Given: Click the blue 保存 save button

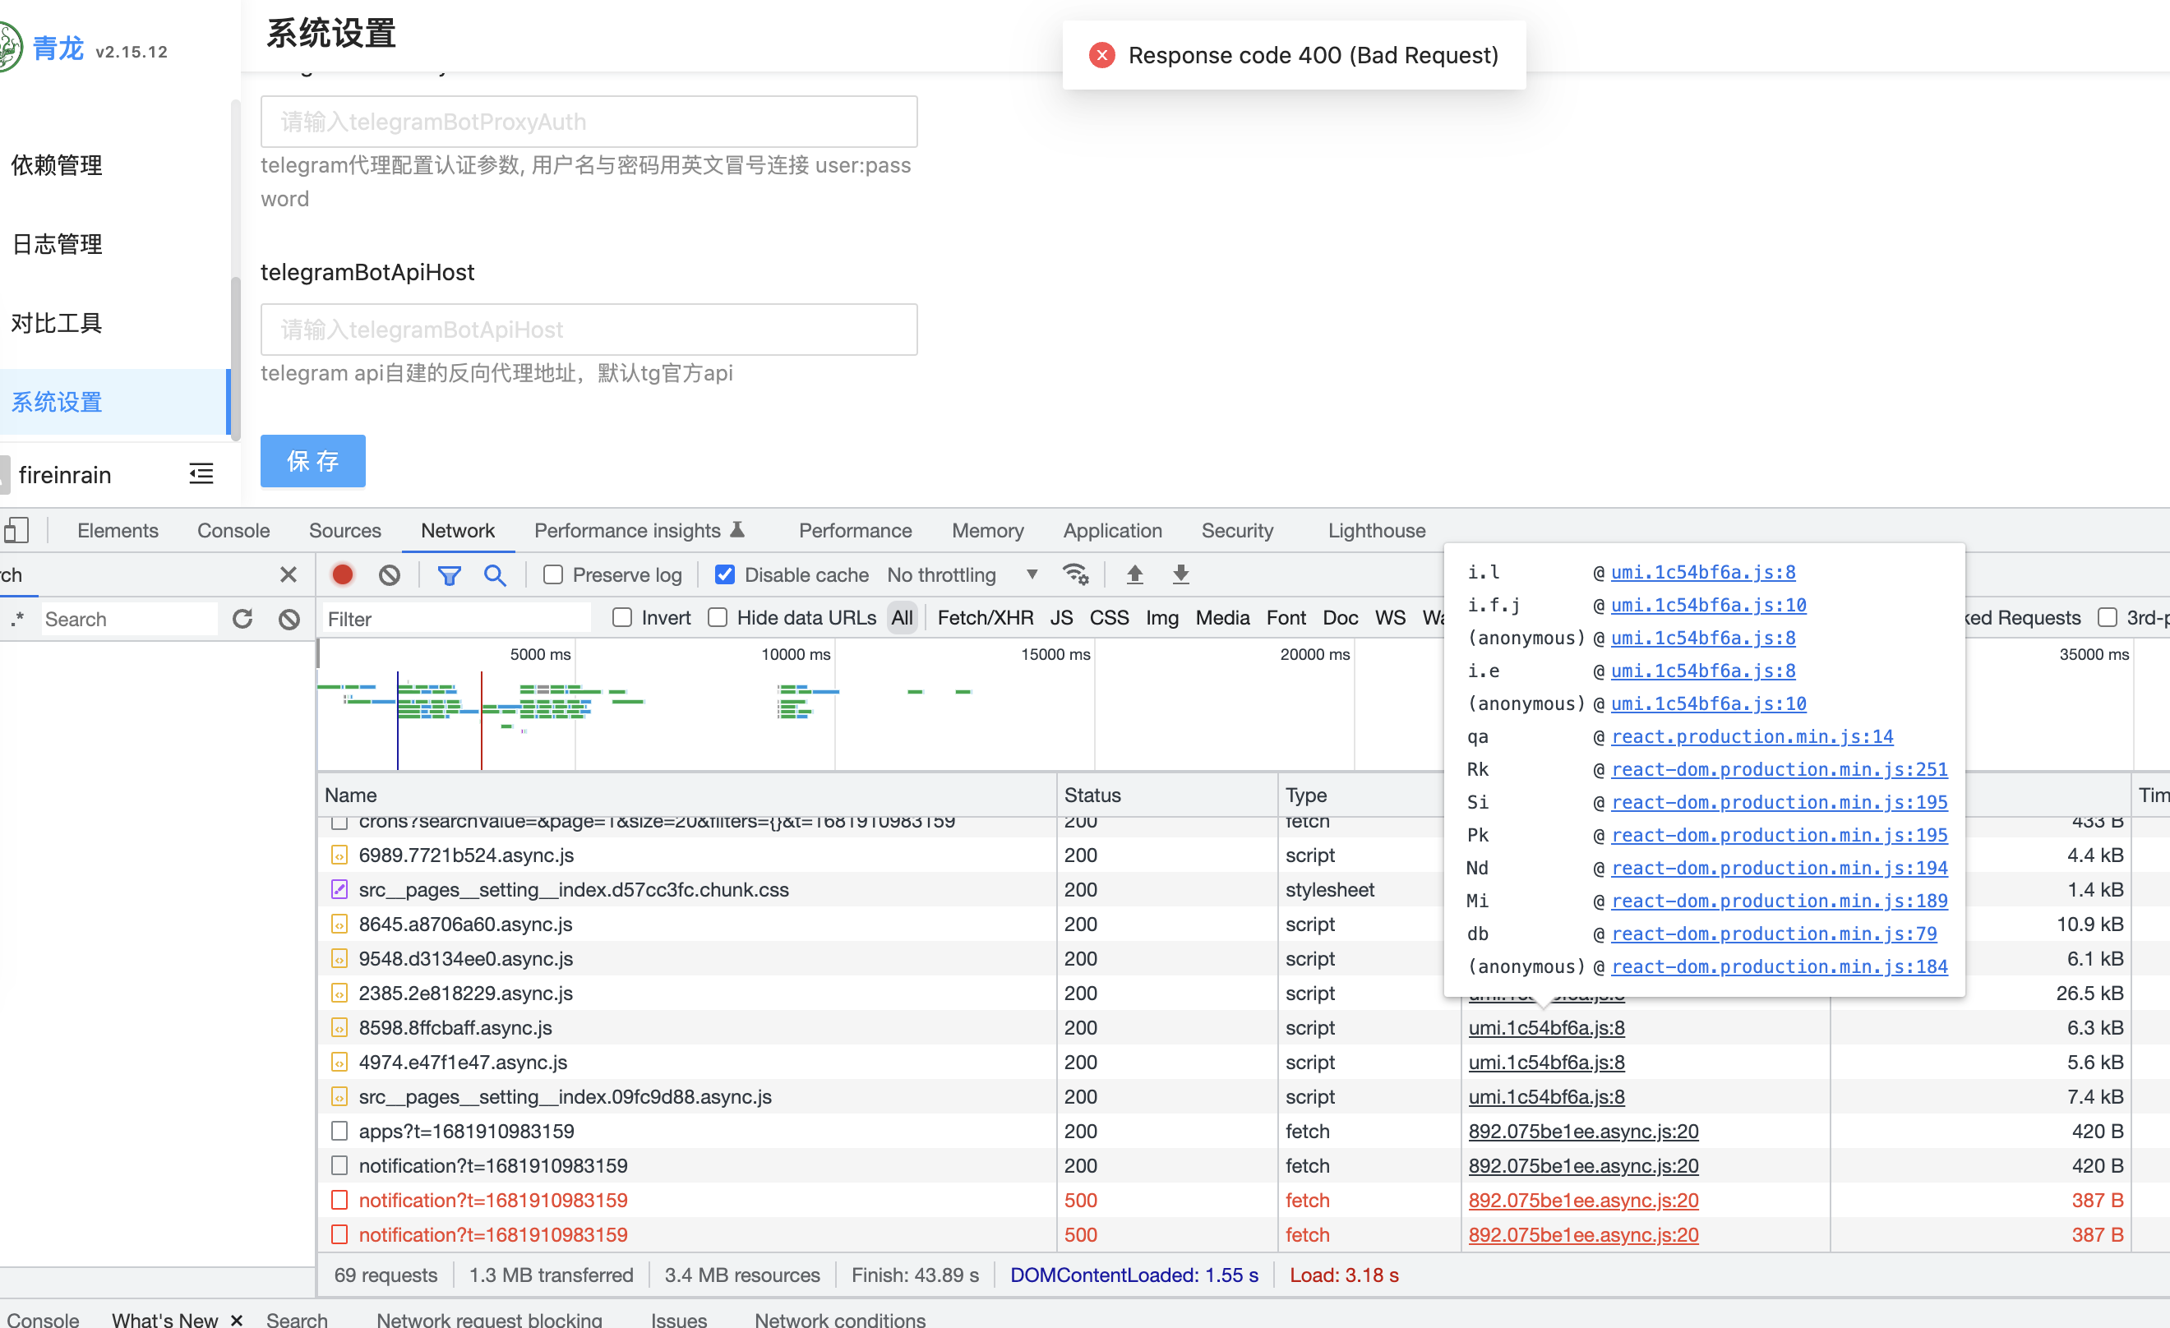Looking at the screenshot, I should tap(312, 462).
